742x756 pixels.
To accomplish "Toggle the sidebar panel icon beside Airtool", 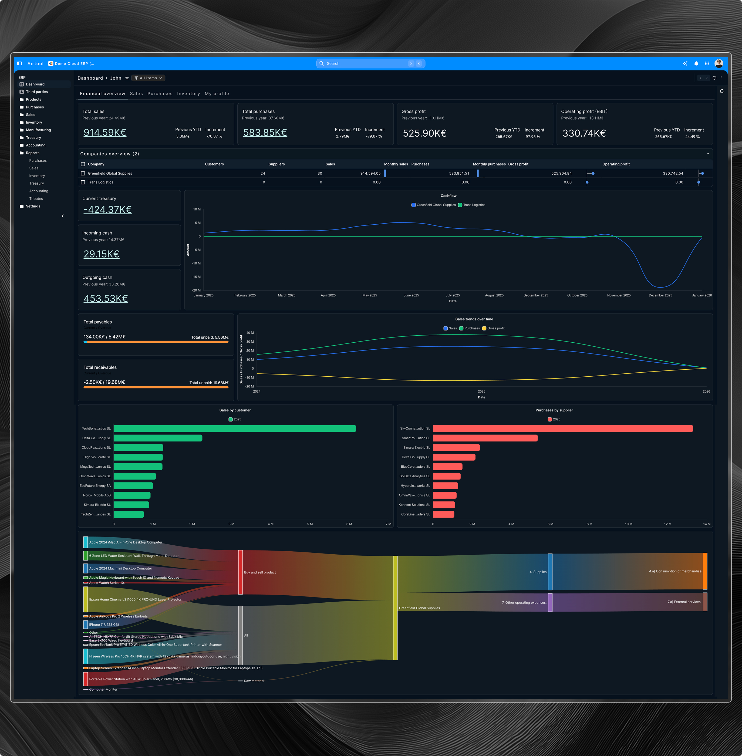I will point(19,63).
